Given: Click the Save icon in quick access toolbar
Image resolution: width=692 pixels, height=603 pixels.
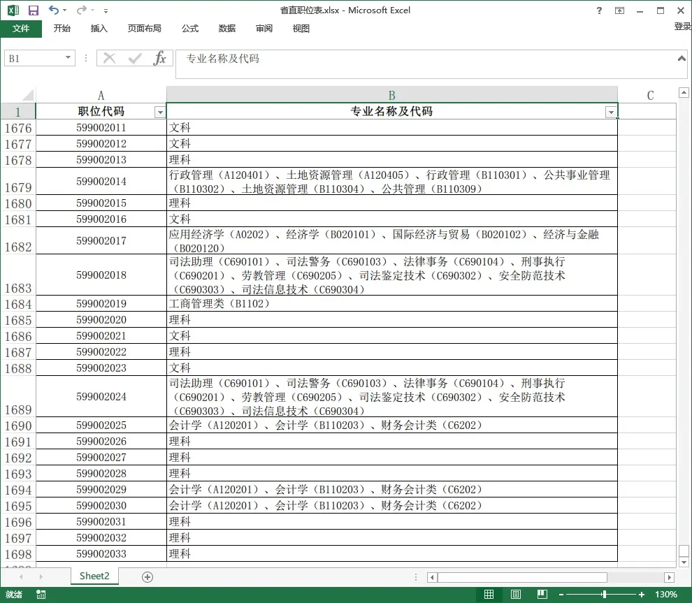Looking at the screenshot, I should coord(34,10).
